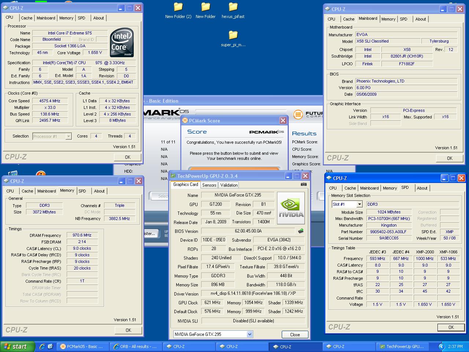Image resolution: width=469 pixels, height=352 pixels.
Task: Click the BIOS Date 05/06/2009 value
Action: pos(406,94)
